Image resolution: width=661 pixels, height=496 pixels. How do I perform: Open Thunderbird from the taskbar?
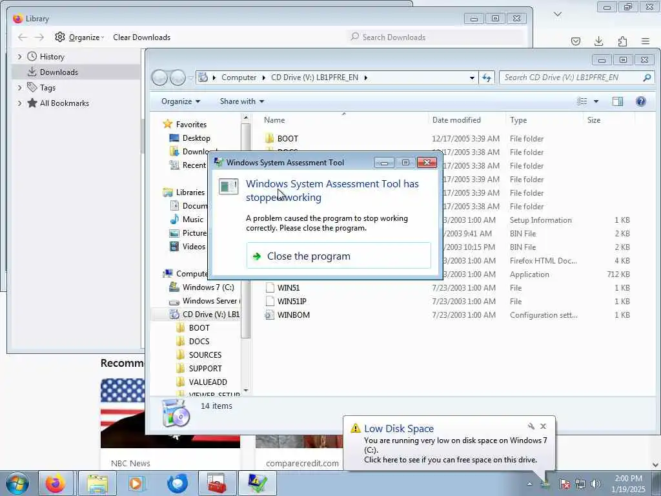coord(178,483)
